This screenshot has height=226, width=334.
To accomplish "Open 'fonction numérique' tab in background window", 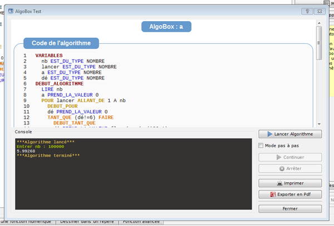I will (x=28, y=222).
